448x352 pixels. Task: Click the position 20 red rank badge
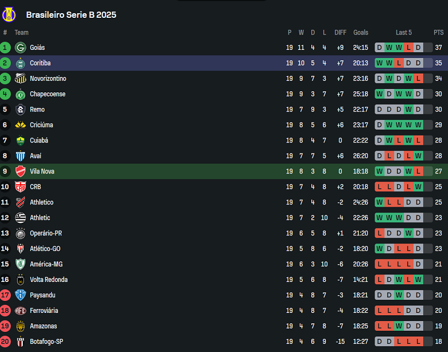point(6,342)
